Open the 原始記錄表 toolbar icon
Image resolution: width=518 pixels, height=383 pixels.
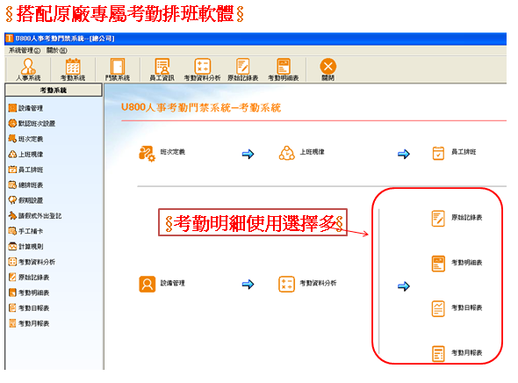coord(243,69)
